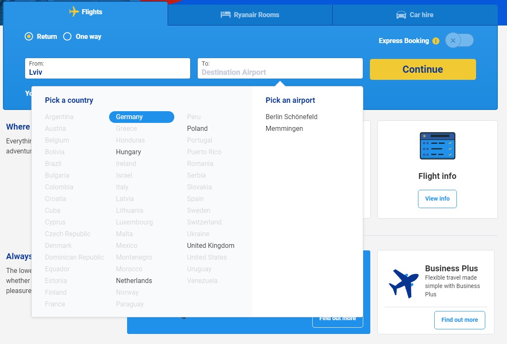
Task: Click the greyed-out Italy entry
Action: pyautogui.click(x=122, y=187)
